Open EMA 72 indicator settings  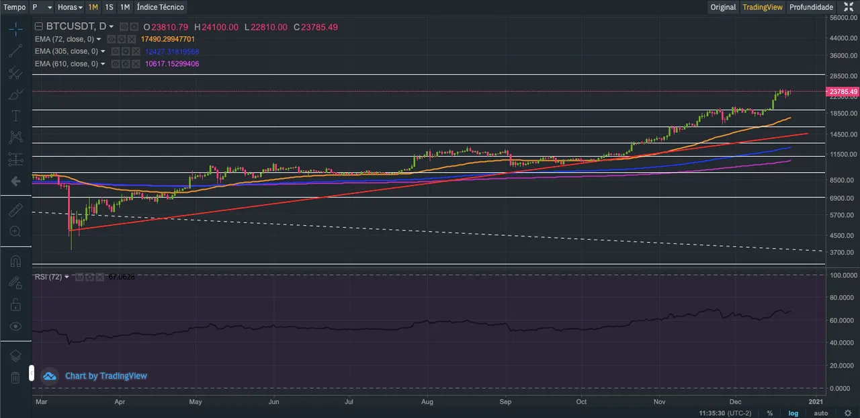click(122, 40)
